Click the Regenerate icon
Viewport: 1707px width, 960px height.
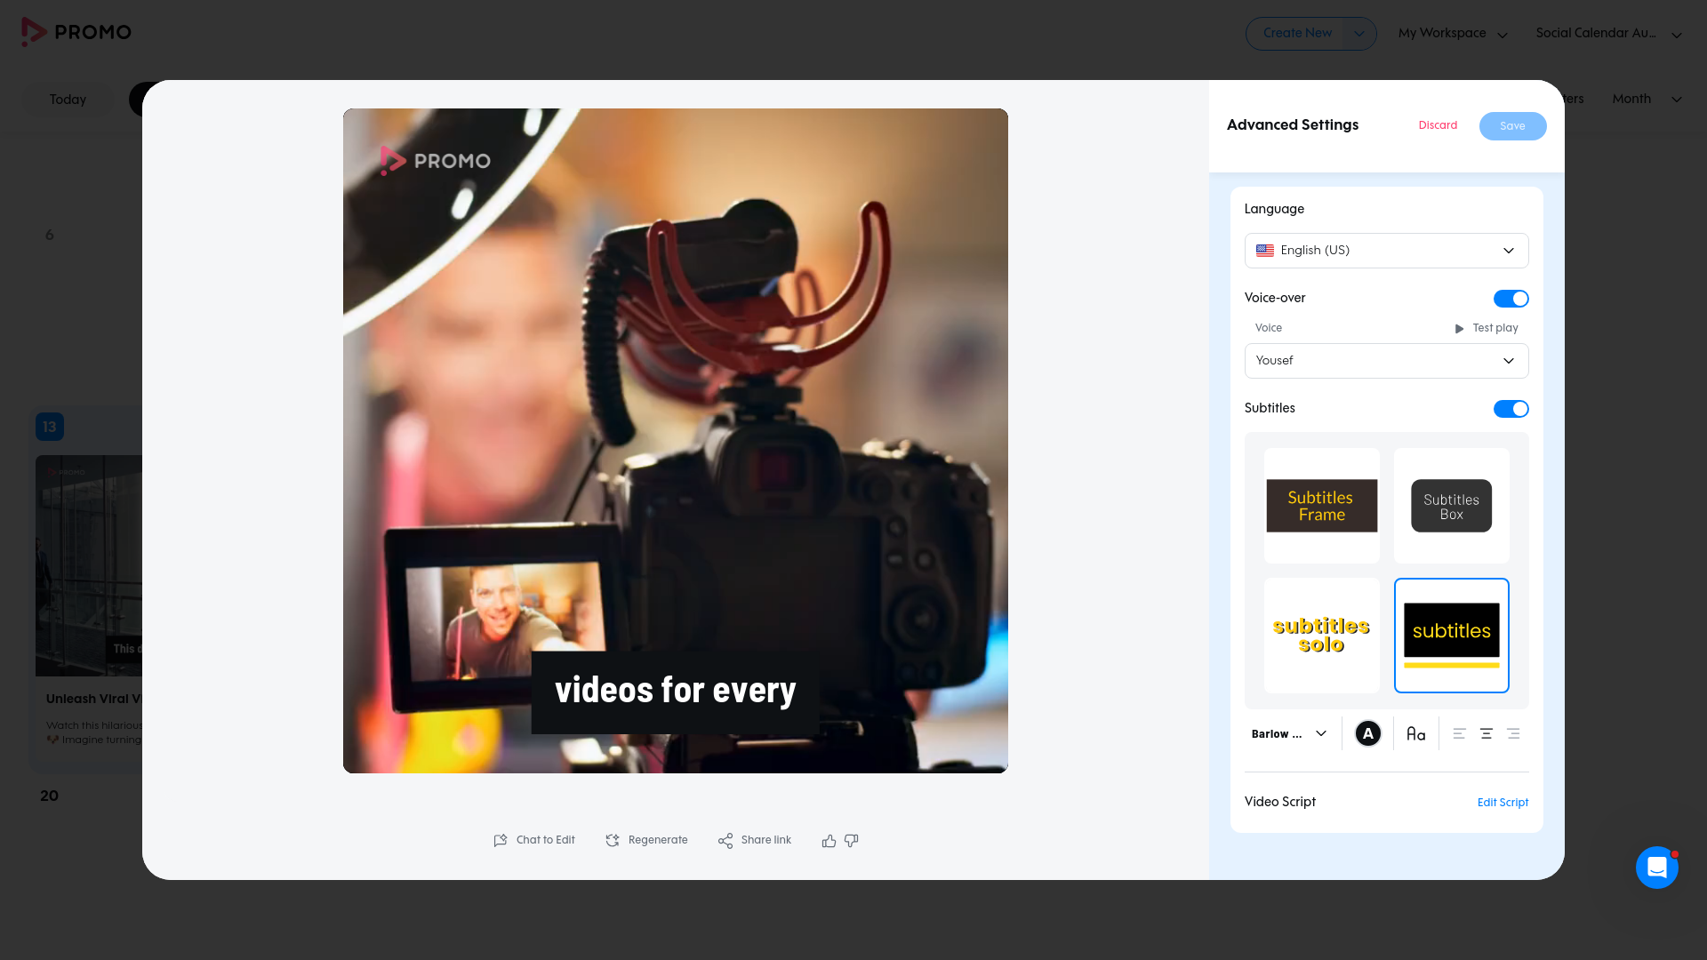click(613, 841)
